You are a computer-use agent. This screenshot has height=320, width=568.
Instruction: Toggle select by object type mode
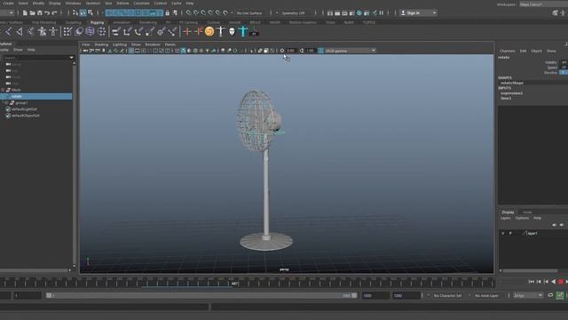tap(83, 13)
